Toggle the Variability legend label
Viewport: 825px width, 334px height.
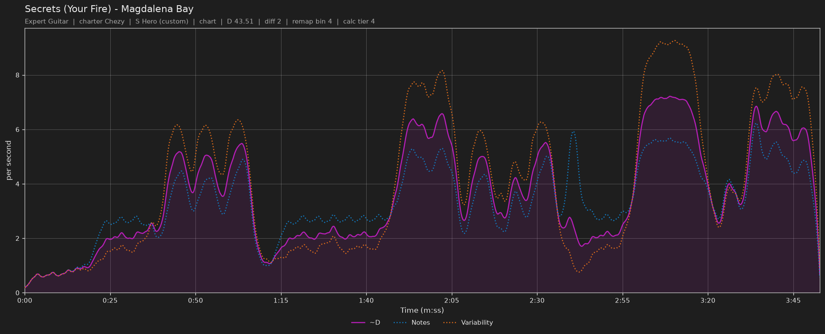(477, 322)
